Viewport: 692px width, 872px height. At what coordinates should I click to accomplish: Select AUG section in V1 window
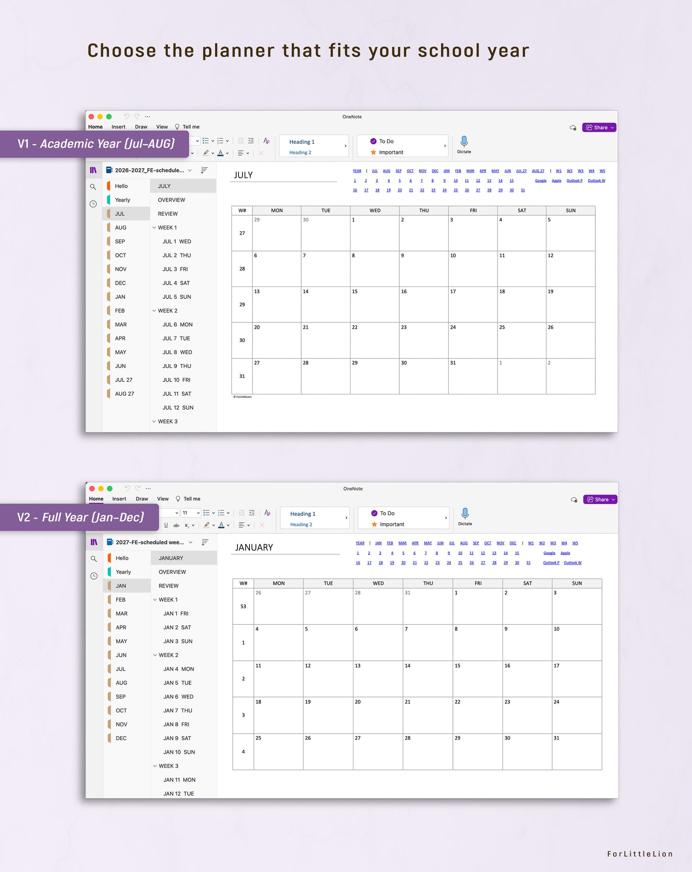121,228
